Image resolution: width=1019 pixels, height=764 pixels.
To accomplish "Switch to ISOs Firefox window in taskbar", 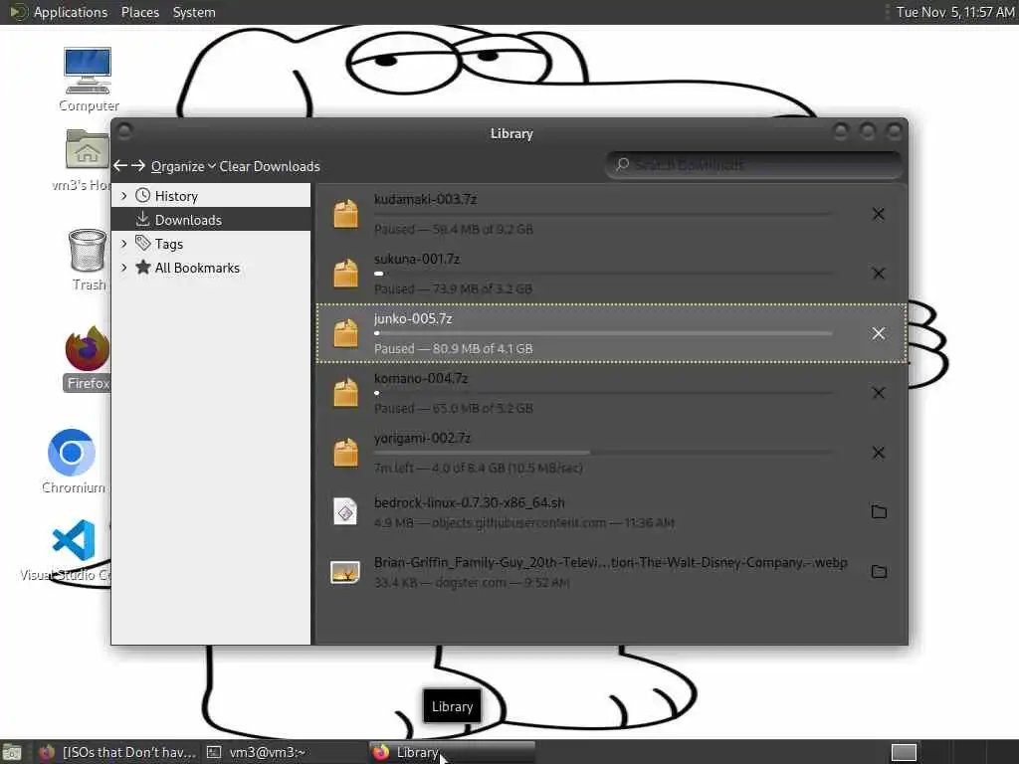I will [117, 752].
